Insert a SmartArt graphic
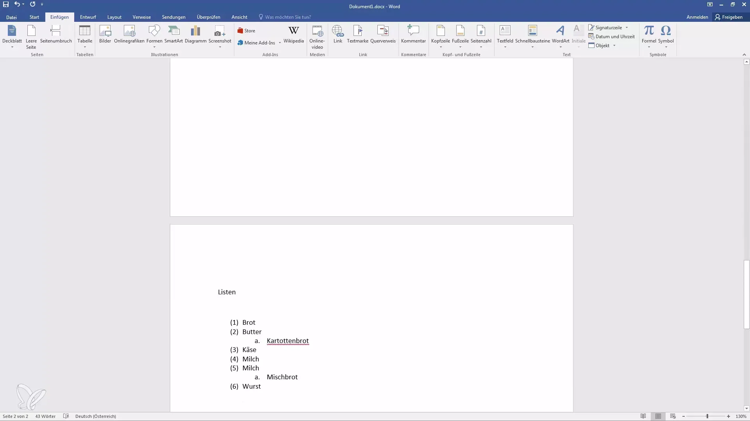The width and height of the screenshot is (750, 421). (x=173, y=34)
